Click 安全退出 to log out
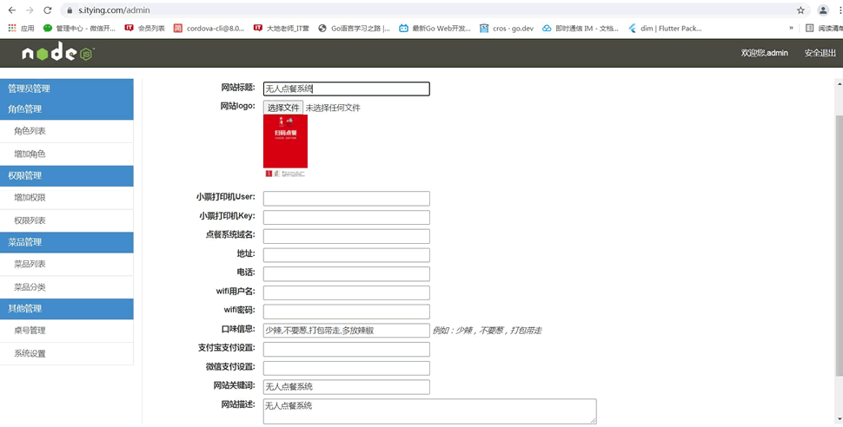Screen dimensions: 843x427 pos(820,53)
